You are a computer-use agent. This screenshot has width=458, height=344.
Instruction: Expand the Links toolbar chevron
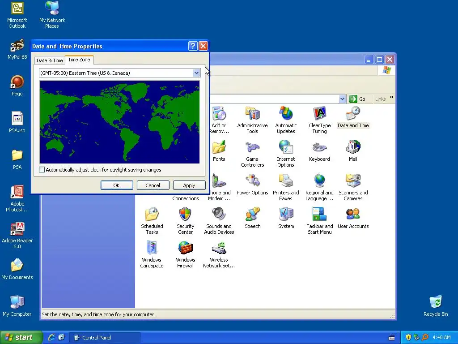(392, 97)
